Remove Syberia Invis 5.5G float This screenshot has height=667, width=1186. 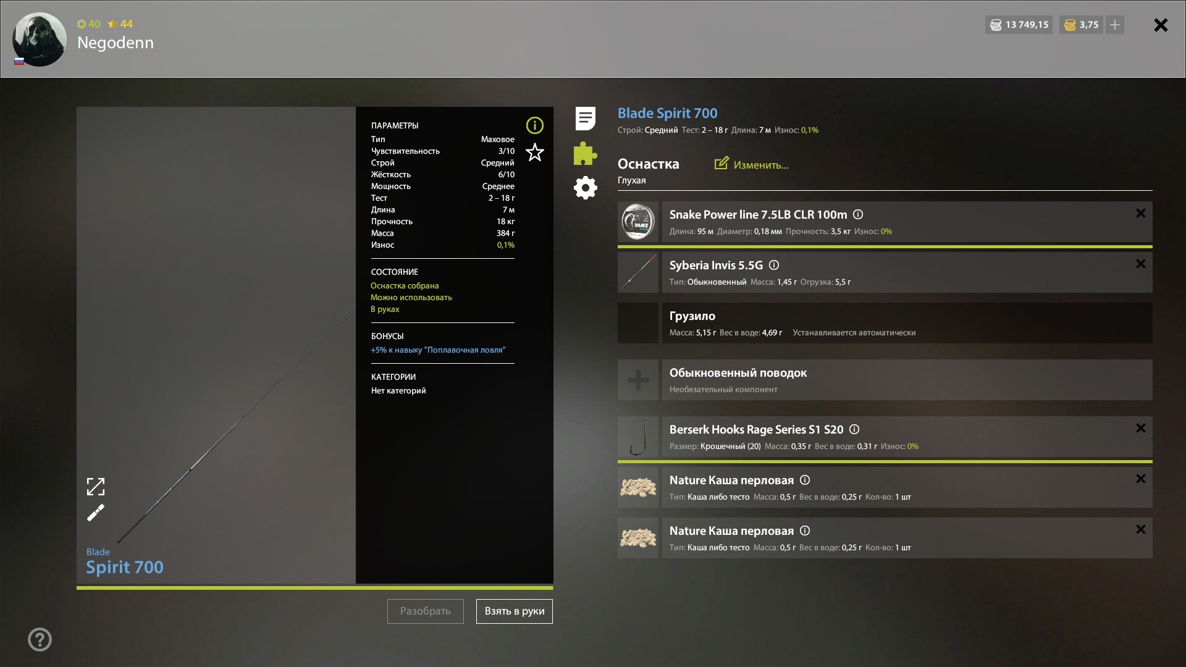[x=1140, y=264]
